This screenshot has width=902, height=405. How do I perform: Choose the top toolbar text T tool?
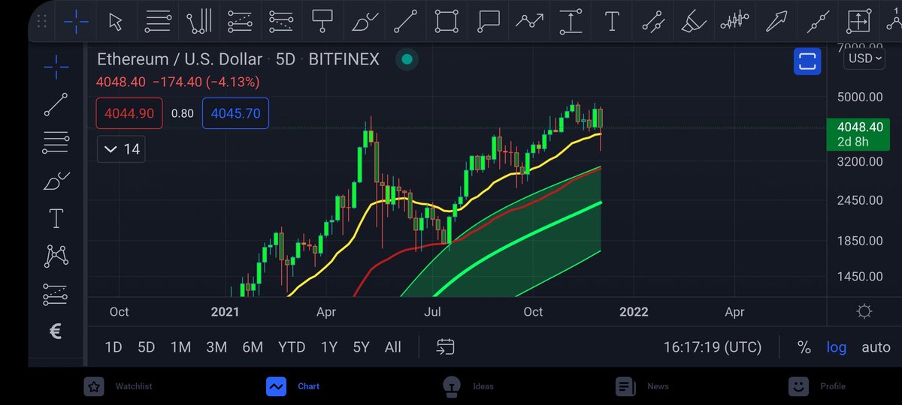612,20
